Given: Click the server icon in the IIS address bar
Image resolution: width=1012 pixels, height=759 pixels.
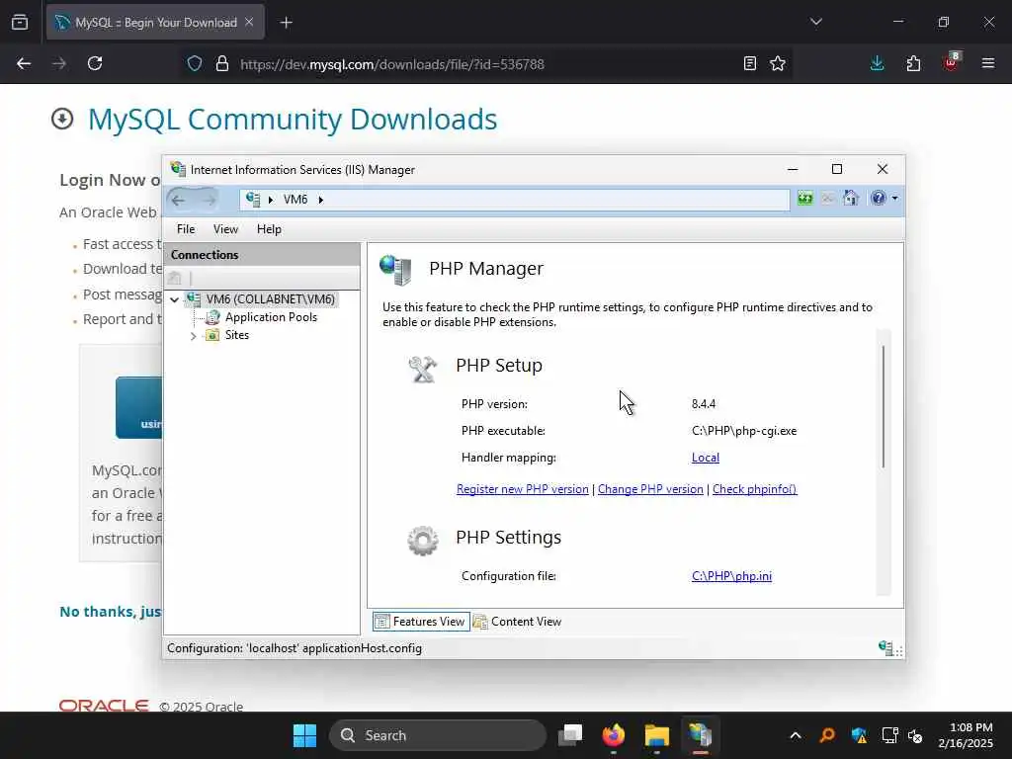Looking at the screenshot, I should coord(253,200).
